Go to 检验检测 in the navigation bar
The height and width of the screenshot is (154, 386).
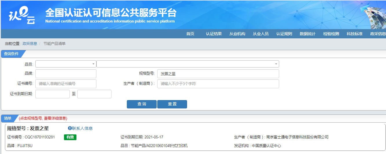tap(331, 34)
